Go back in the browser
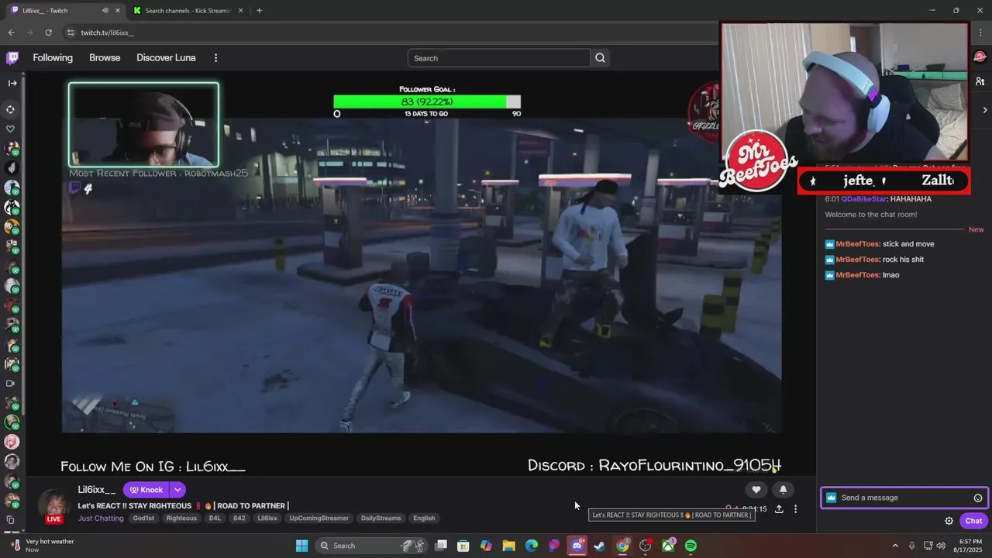The image size is (992, 558). tap(11, 33)
